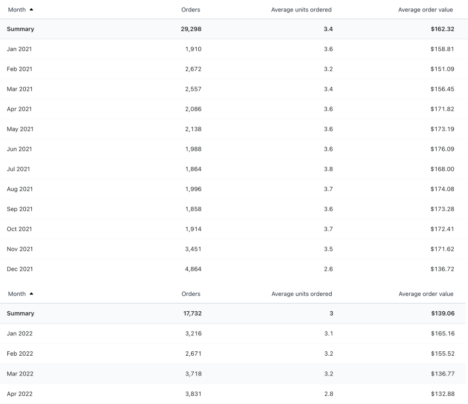
Task: Click the Mar 2022 order value $136.77
Action: point(442,374)
